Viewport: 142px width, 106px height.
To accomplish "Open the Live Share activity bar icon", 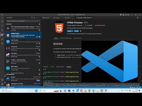I will tap(2, 44).
